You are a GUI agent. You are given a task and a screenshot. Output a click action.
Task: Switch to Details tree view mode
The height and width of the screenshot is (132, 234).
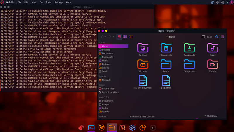(131, 37)
